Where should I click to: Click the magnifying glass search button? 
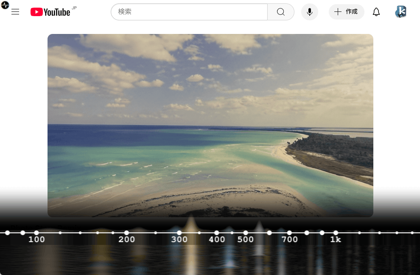[281, 12]
